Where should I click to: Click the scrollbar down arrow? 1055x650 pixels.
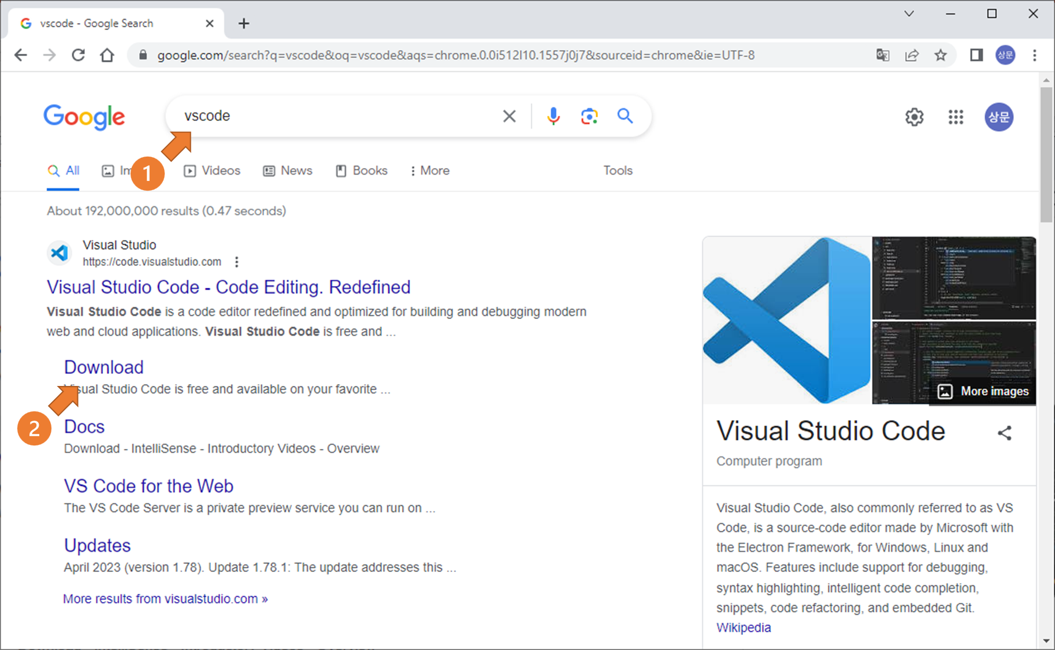click(1046, 641)
